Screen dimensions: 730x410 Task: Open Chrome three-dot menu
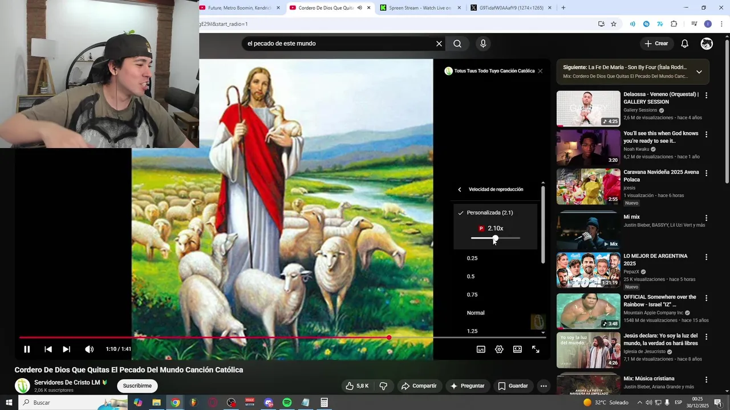[x=721, y=24]
